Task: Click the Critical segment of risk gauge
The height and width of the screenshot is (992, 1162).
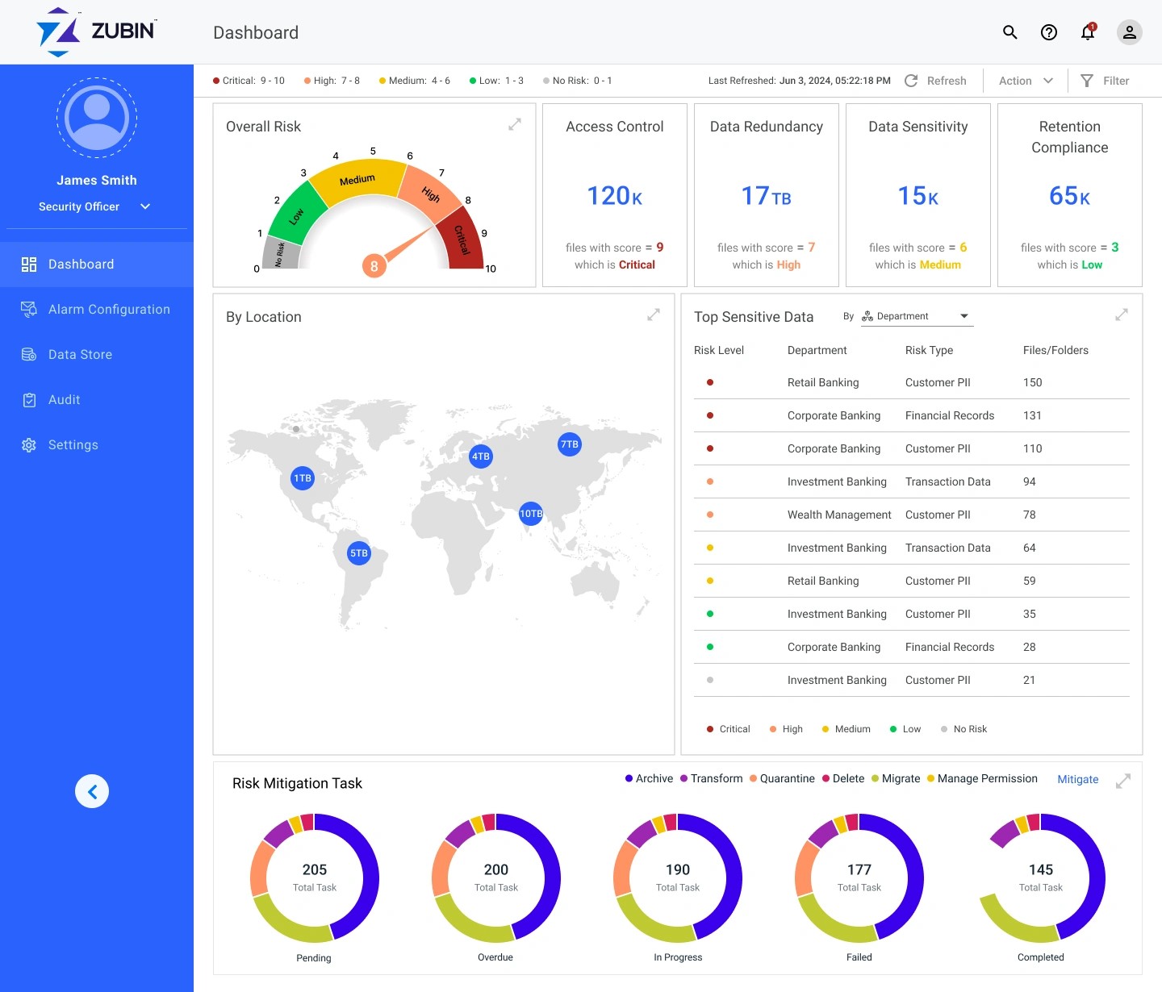Action: 462,240
